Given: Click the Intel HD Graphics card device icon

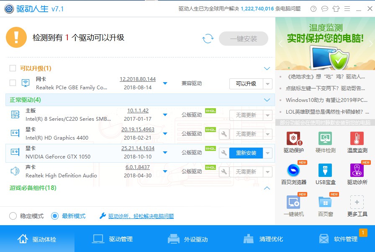Looking at the screenshot, I should 15,132.
